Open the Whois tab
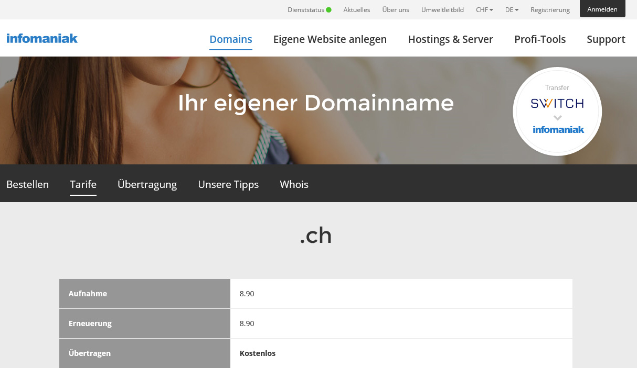Image resolution: width=637 pixels, height=368 pixels. pyautogui.click(x=294, y=184)
